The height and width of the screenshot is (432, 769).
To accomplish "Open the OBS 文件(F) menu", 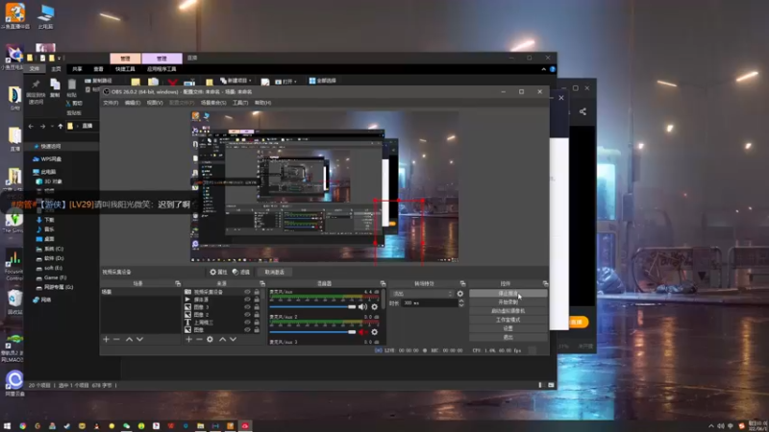I will point(111,103).
